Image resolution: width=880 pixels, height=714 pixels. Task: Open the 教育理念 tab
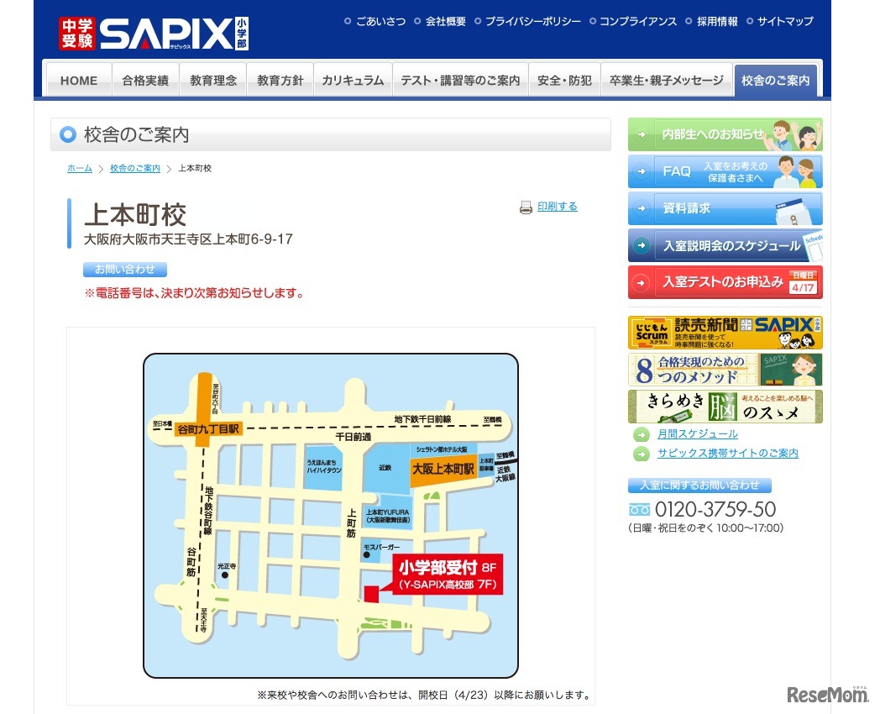(212, 81)
